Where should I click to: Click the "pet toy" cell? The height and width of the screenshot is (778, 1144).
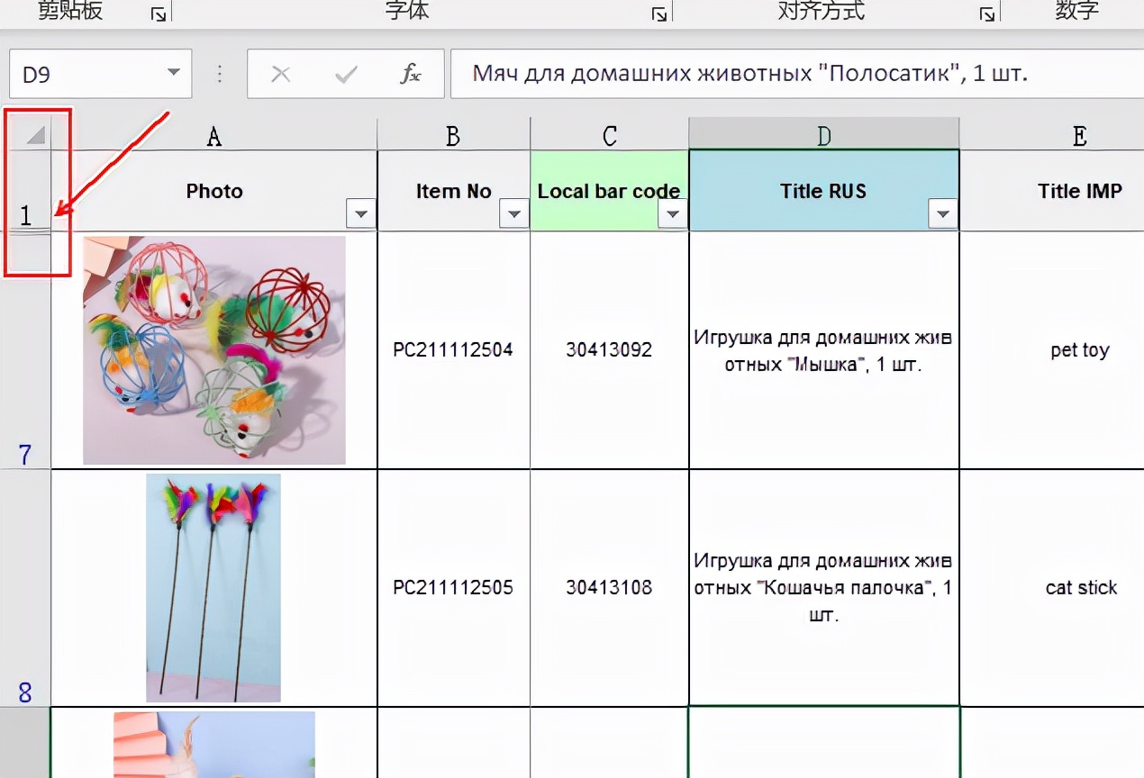[x=1052, y=350]
